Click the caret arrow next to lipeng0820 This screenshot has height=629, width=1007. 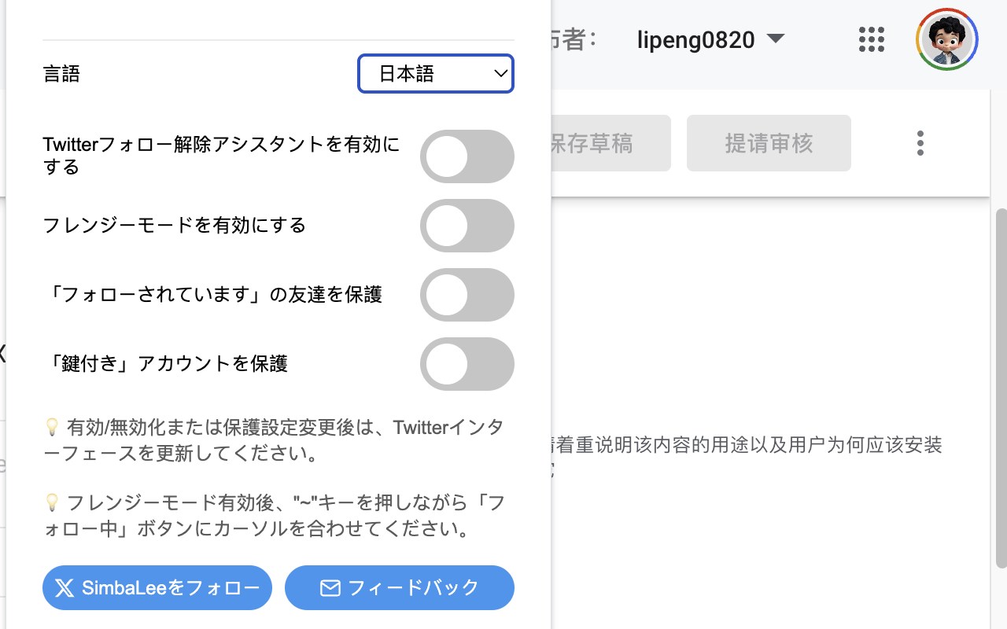[x=776, y=39]
